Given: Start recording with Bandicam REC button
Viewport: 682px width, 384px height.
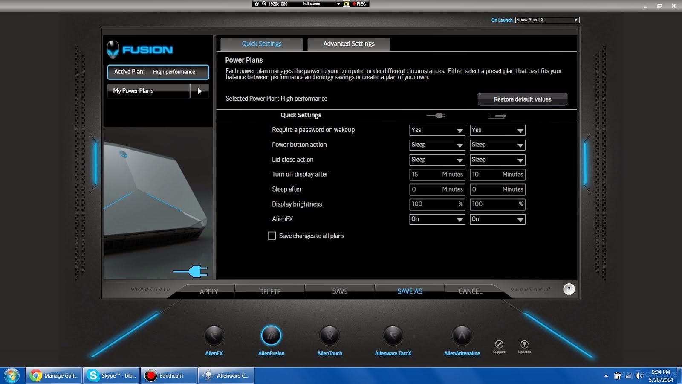Looking at the screenshot, I should 360,4.
